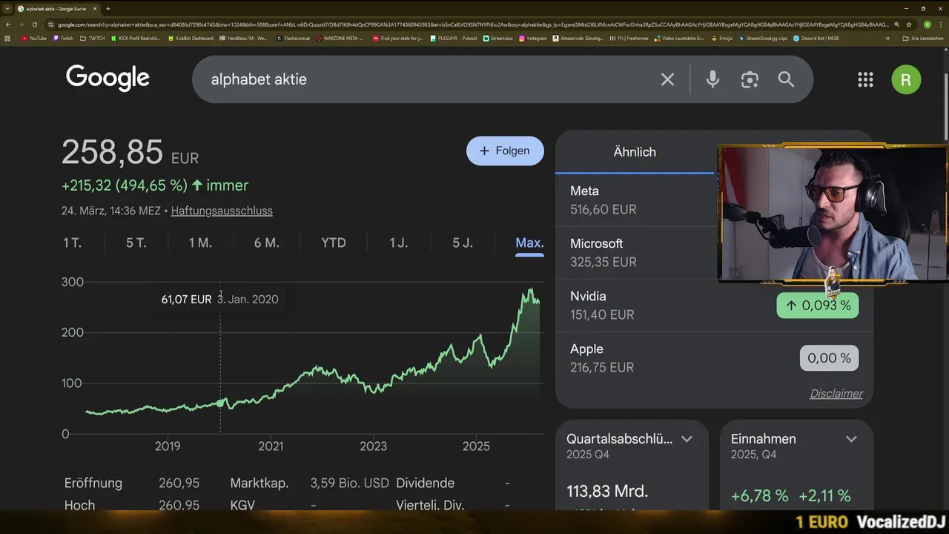949x534 pixels.
Task: Click the site info icon in address bar
Action: coord(50,24)
